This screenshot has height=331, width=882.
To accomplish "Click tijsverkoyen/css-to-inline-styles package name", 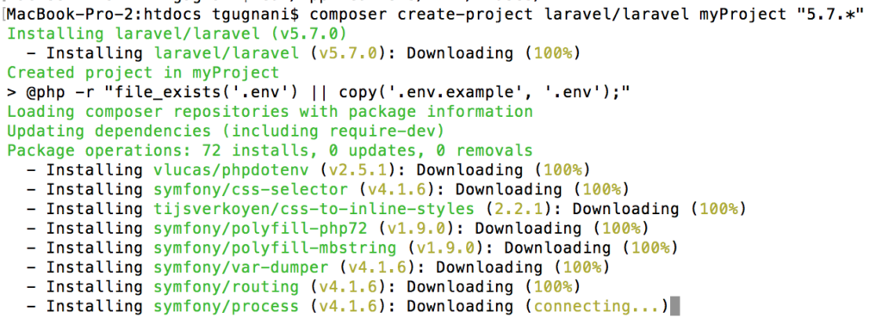I will click(x=314, y=209).
